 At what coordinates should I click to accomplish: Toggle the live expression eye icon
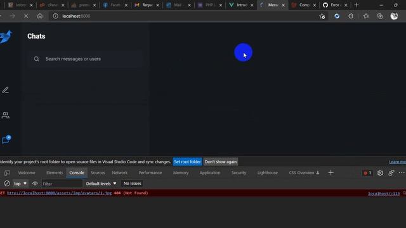coord(35,184)
